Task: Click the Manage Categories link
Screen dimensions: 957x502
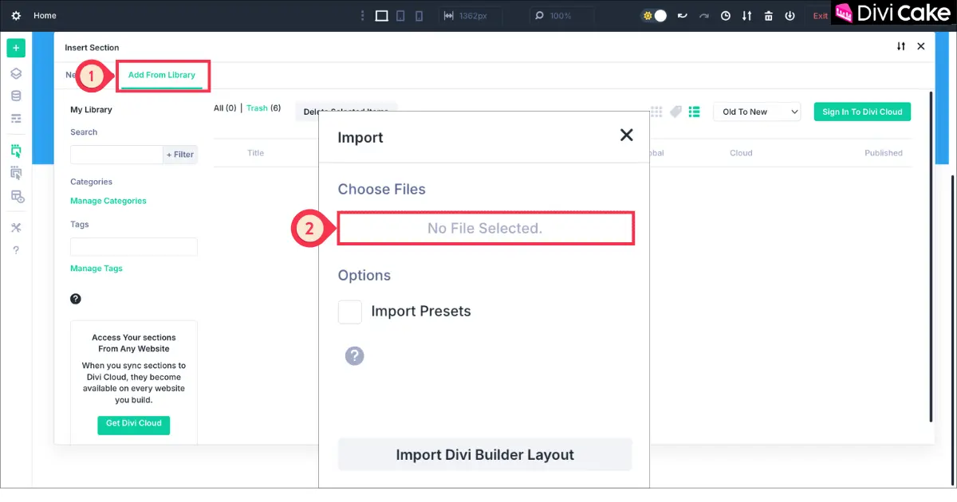Action: (108, 201)
